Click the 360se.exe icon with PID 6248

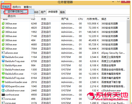click(3, 23)
